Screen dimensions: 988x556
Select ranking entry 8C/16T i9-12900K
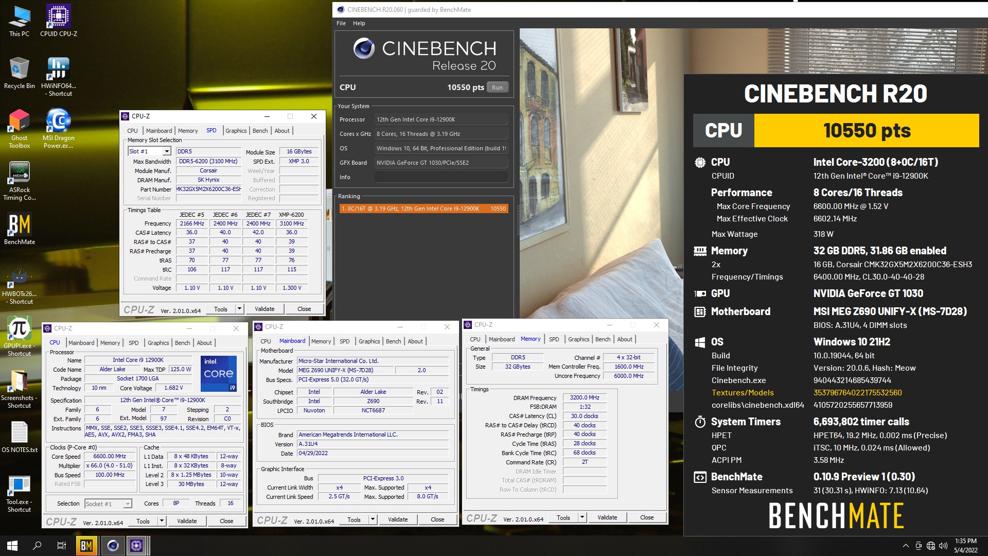pyautogui.click(x=424, y=208)
